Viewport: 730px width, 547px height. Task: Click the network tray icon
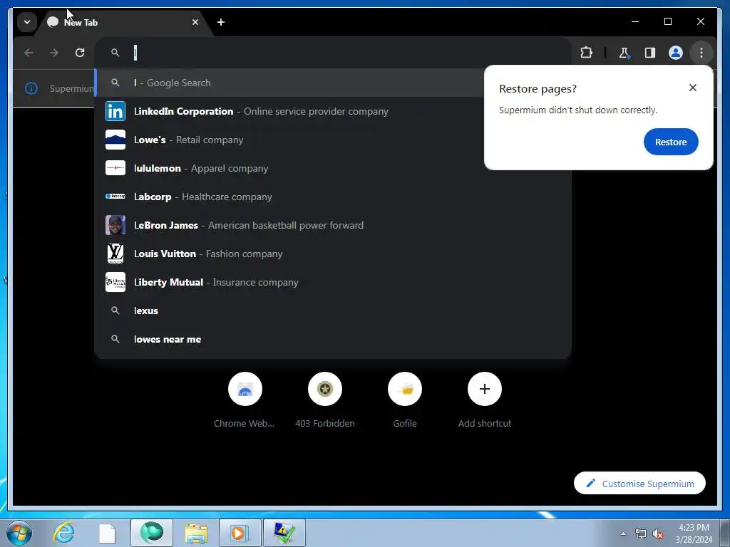(x=641, y=534)
